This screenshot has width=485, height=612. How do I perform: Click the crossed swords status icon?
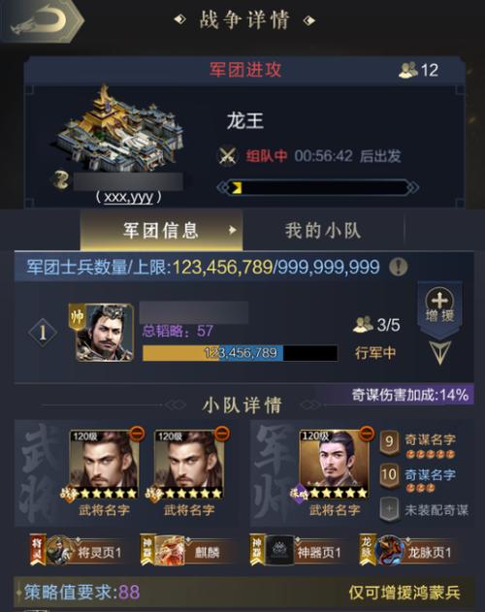[x=228, y=156]
